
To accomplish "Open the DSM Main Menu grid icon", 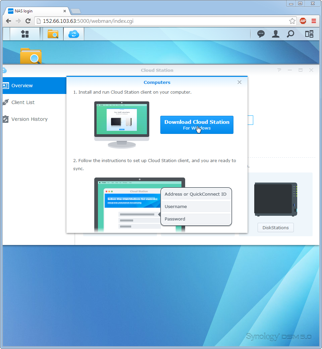I will [x=25, y=34].
